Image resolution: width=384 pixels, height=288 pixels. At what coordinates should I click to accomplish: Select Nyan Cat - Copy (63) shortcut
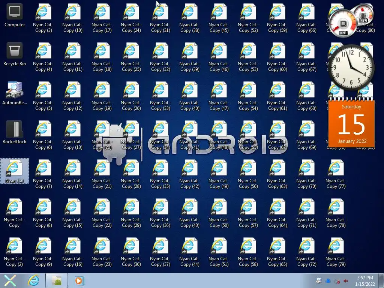277,174
